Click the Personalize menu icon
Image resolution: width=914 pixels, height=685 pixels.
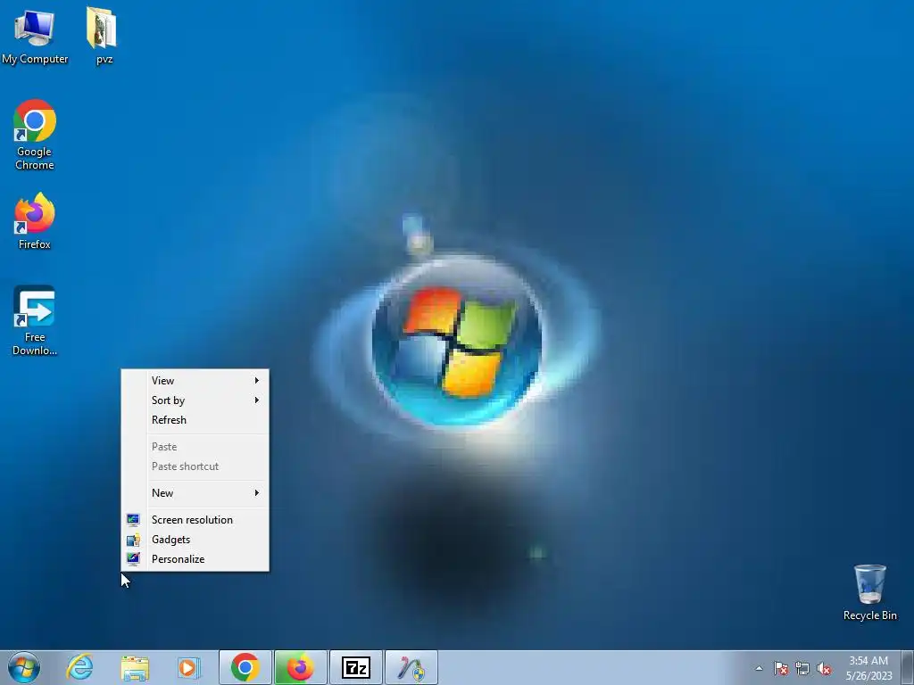pos(133,559)
